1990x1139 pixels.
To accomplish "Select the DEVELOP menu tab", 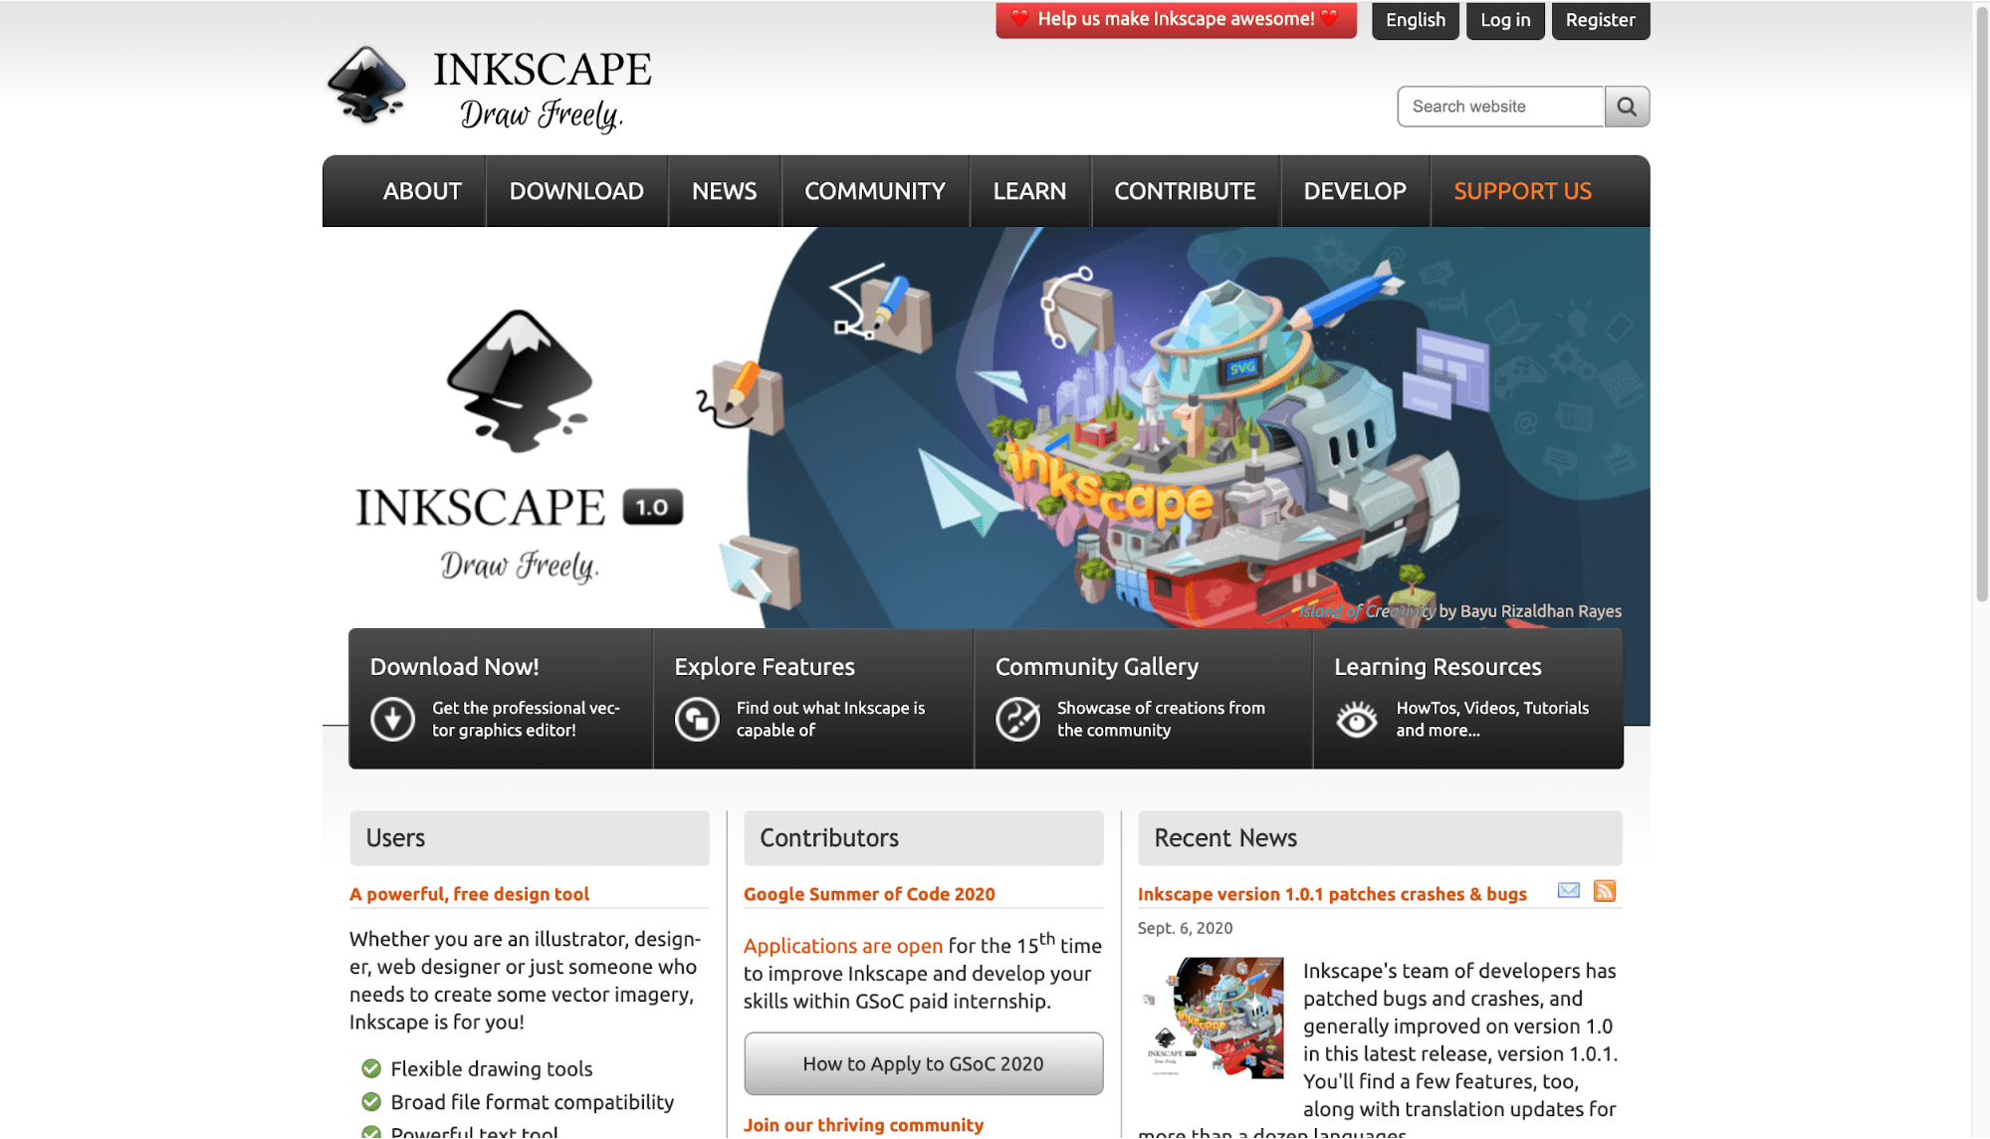I will (1355, 190).
